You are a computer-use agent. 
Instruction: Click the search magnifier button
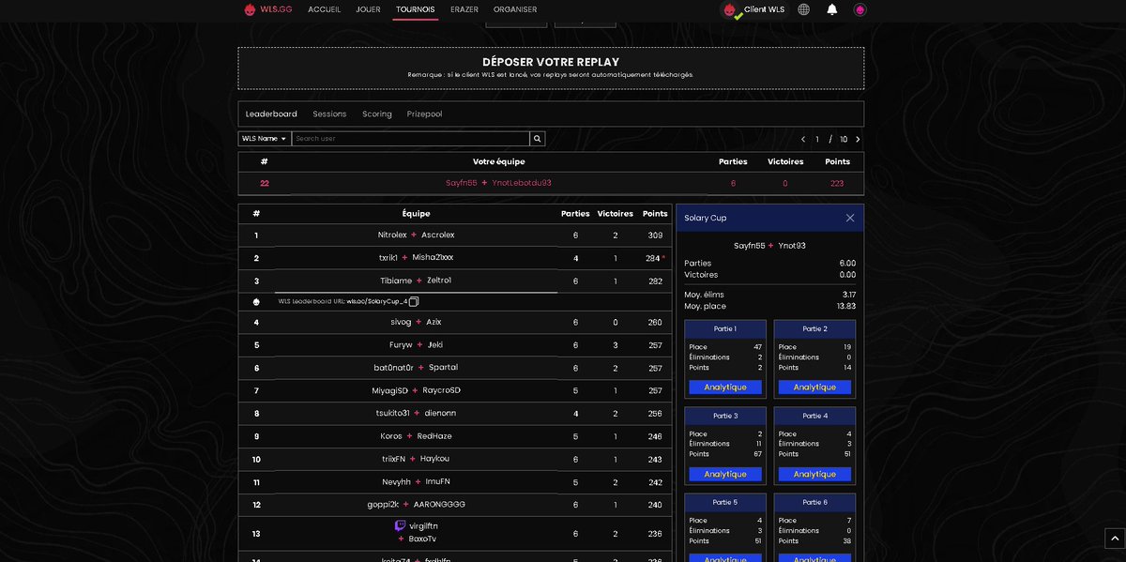click(x=538, y=139)
